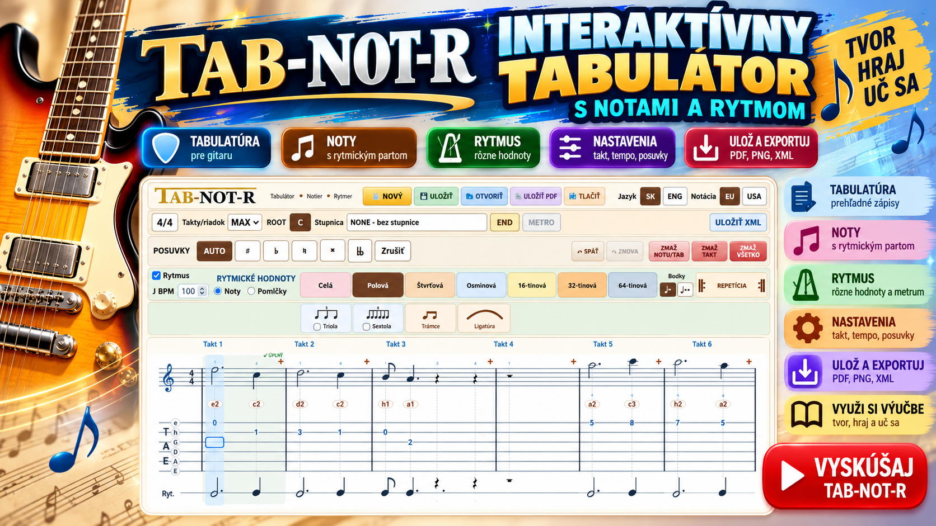The image size is (936, 526).
Task: Open the Takty/riadok MAX dropdown
Action: coord(245,222)
